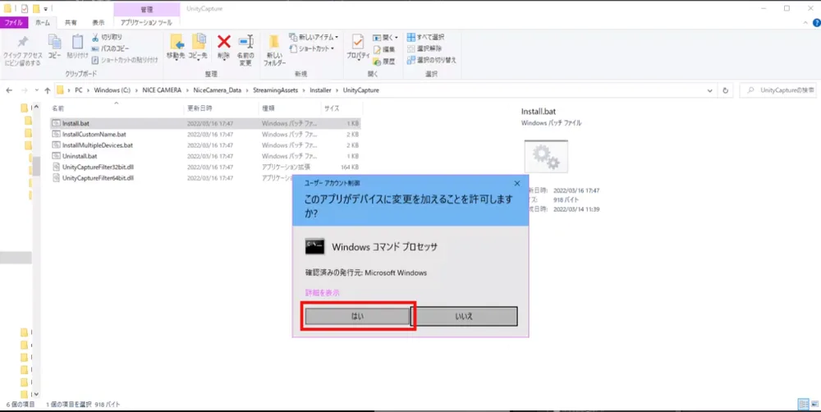The height and width of the screenshot is (412, 821).
Task: Open ショートカット dropdown in ribbon
Action: pyautogui.click(x=311, y=48)
